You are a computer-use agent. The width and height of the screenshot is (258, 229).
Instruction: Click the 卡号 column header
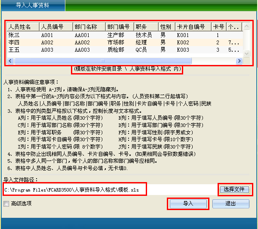[x=219, y=27]
